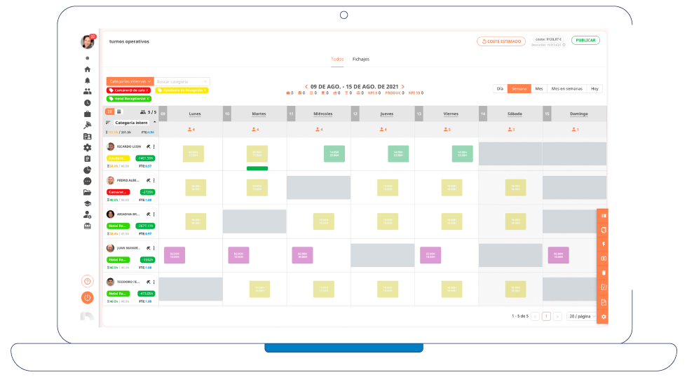Switch to the orange list view toggle
This screenshot has height=377, width=687.
(110, 111)
